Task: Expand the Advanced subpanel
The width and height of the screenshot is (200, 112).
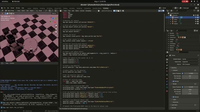Action: 176,102
